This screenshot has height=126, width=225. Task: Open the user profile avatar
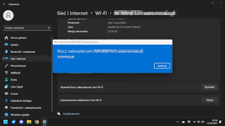coord(8,15)
